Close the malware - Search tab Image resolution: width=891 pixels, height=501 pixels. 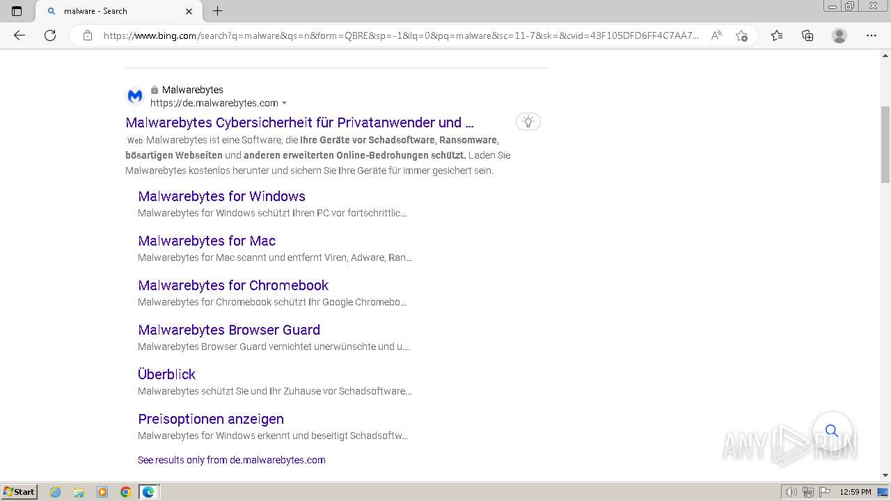(x=189, y=11)
